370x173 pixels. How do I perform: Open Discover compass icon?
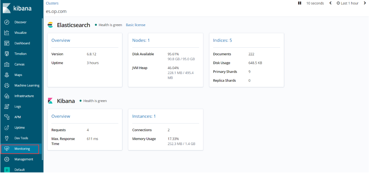7,22
